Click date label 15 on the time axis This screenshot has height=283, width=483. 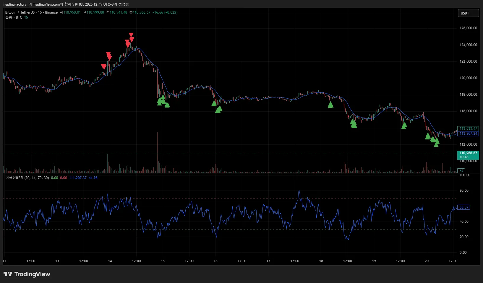(x=163, y=261)
